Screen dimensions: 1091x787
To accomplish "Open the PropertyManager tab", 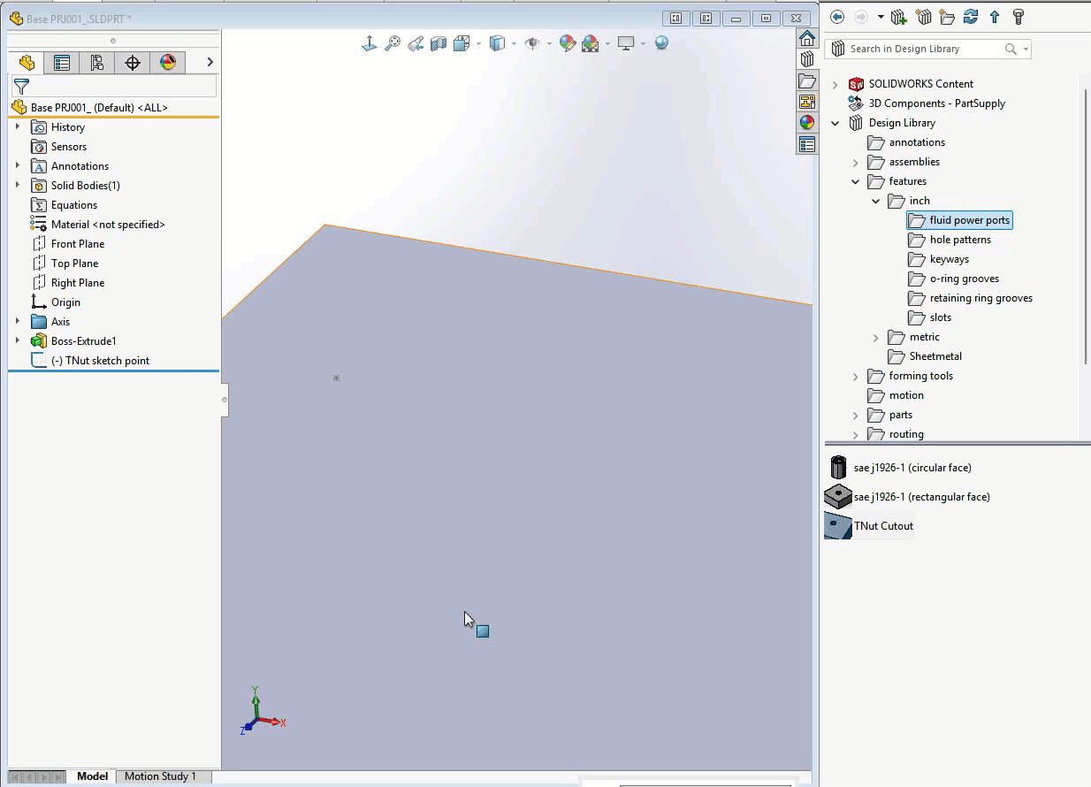I will pyautogui.click(x=62, y=62).
